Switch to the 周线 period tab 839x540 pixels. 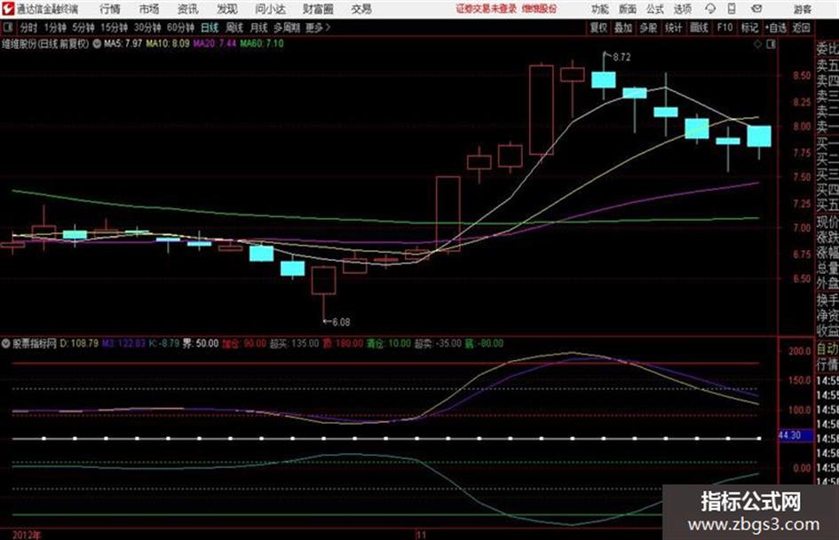point(234,27)
